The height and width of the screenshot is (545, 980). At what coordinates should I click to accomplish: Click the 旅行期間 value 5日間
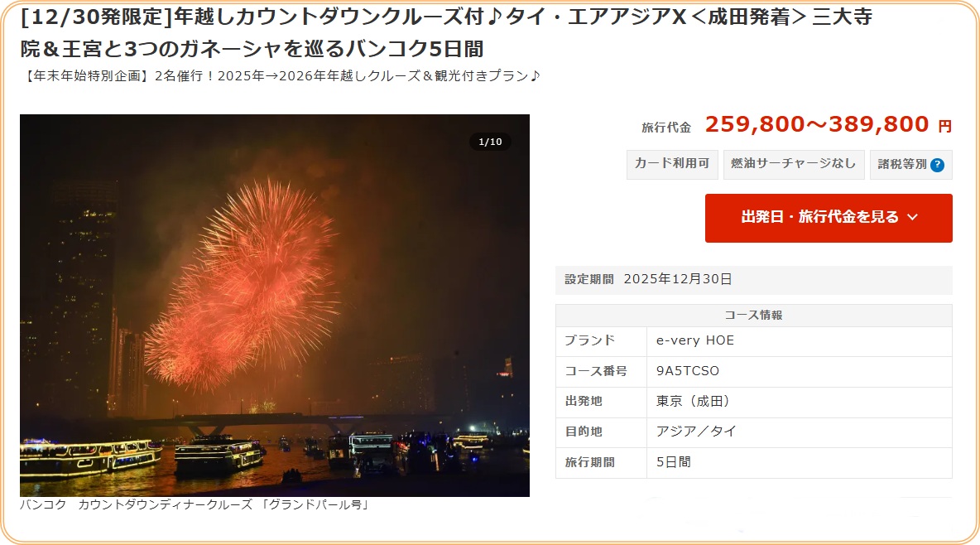point(673,462)
